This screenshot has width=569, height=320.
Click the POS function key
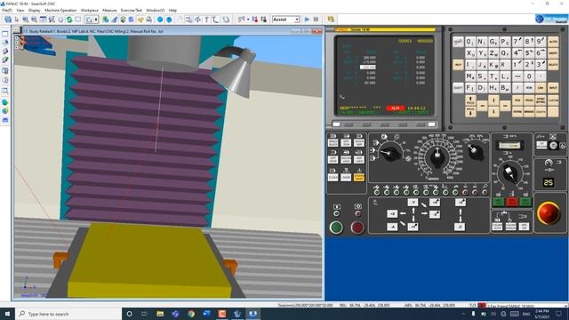[517, 100]
